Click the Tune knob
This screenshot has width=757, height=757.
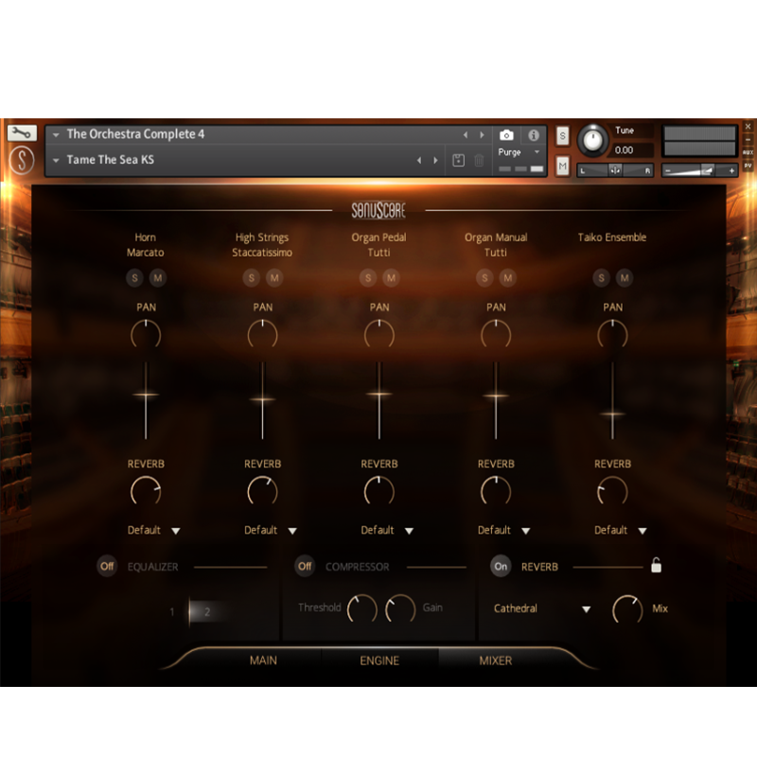(593, 140)
